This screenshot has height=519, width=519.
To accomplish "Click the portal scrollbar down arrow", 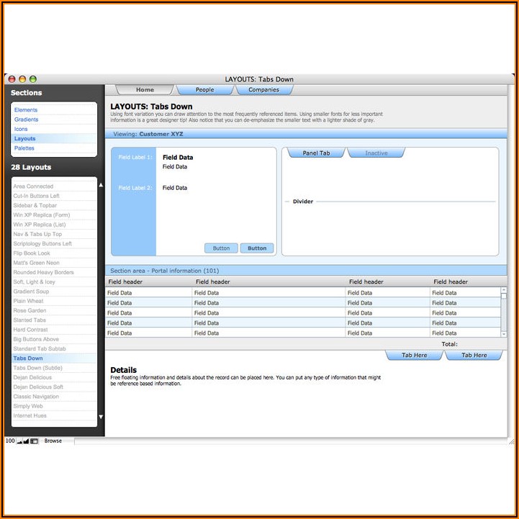I will tap(503, 333).
